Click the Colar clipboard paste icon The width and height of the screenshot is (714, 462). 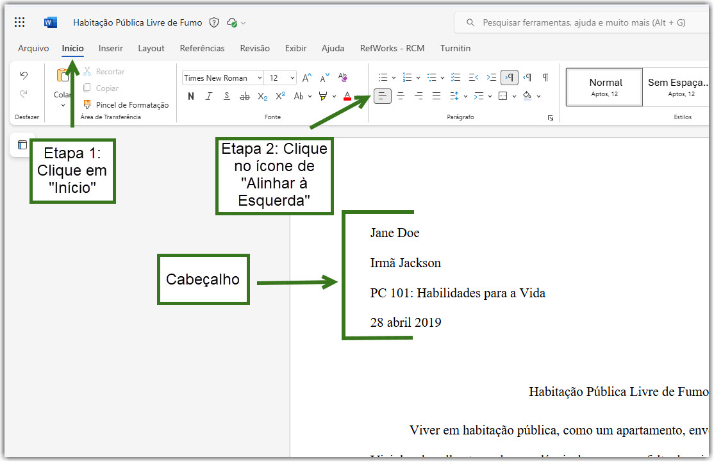pos(62,75)
